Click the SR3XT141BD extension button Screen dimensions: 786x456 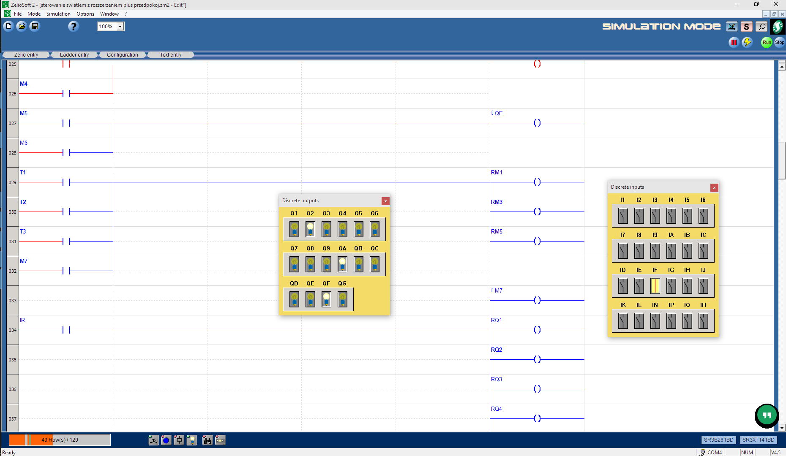click(759, 440)
